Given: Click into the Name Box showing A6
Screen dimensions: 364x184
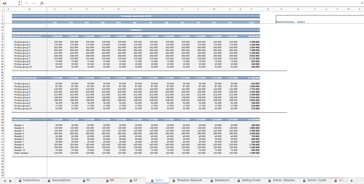Looking at the screenshot, I should click(9, 3).
